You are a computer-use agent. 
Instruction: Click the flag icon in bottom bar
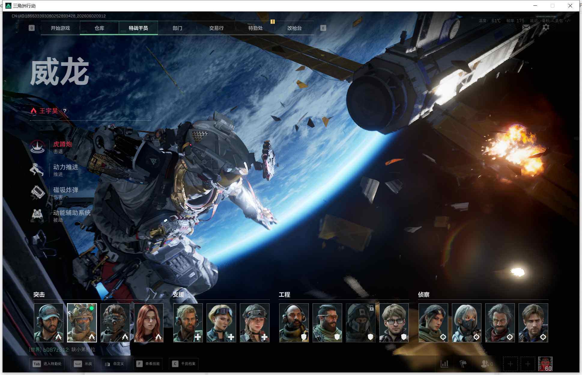(463, 364)
